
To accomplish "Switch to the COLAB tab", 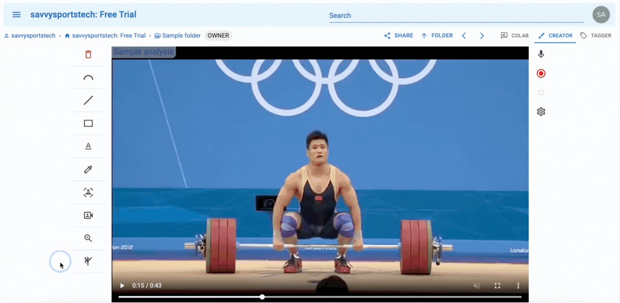I will click(x=514, y=35).
